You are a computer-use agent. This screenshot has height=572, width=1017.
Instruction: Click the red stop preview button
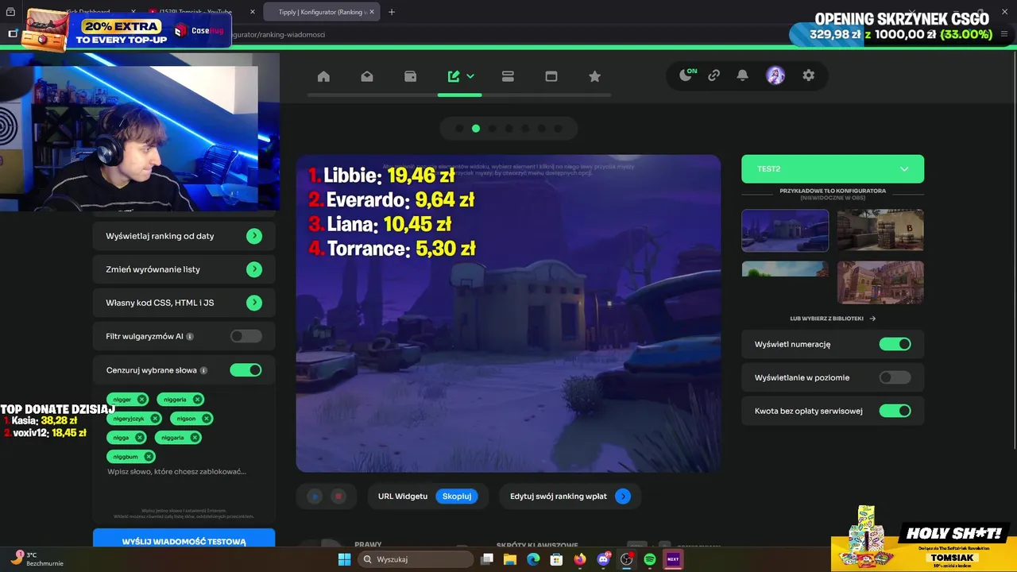(x=338, y=497)
